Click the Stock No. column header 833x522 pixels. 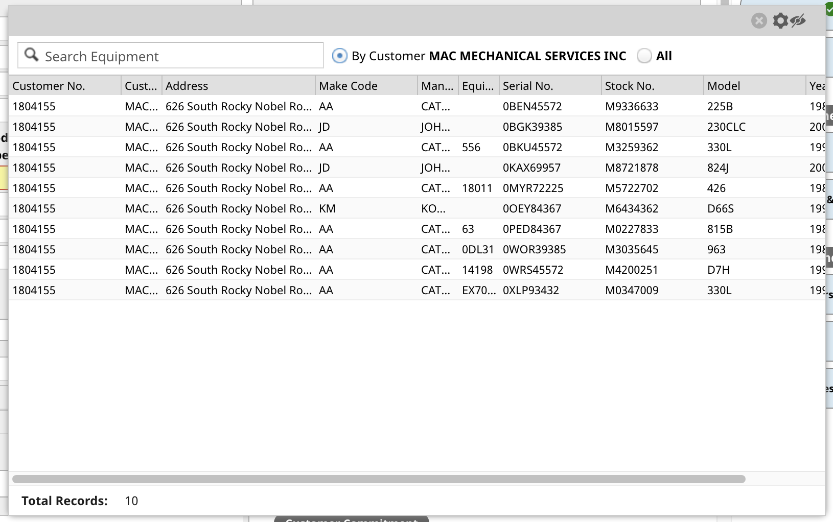coord(653,86)
